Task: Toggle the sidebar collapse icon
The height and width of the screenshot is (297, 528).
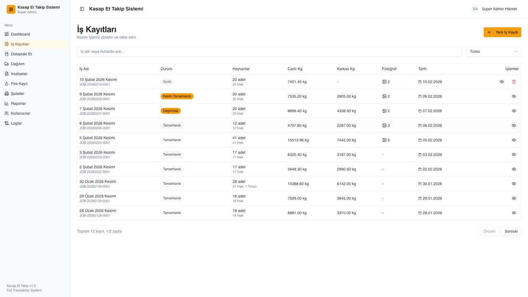Action: pyautogui.click(x=82, y=9)
